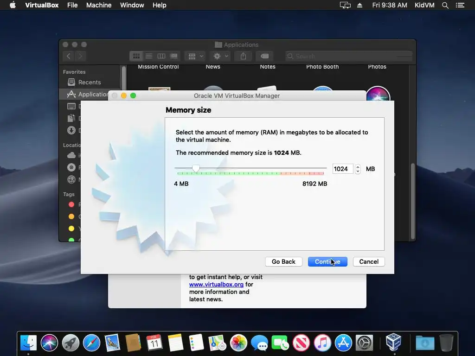
Task: Open the File menu
Action: (x=72, y=5)
